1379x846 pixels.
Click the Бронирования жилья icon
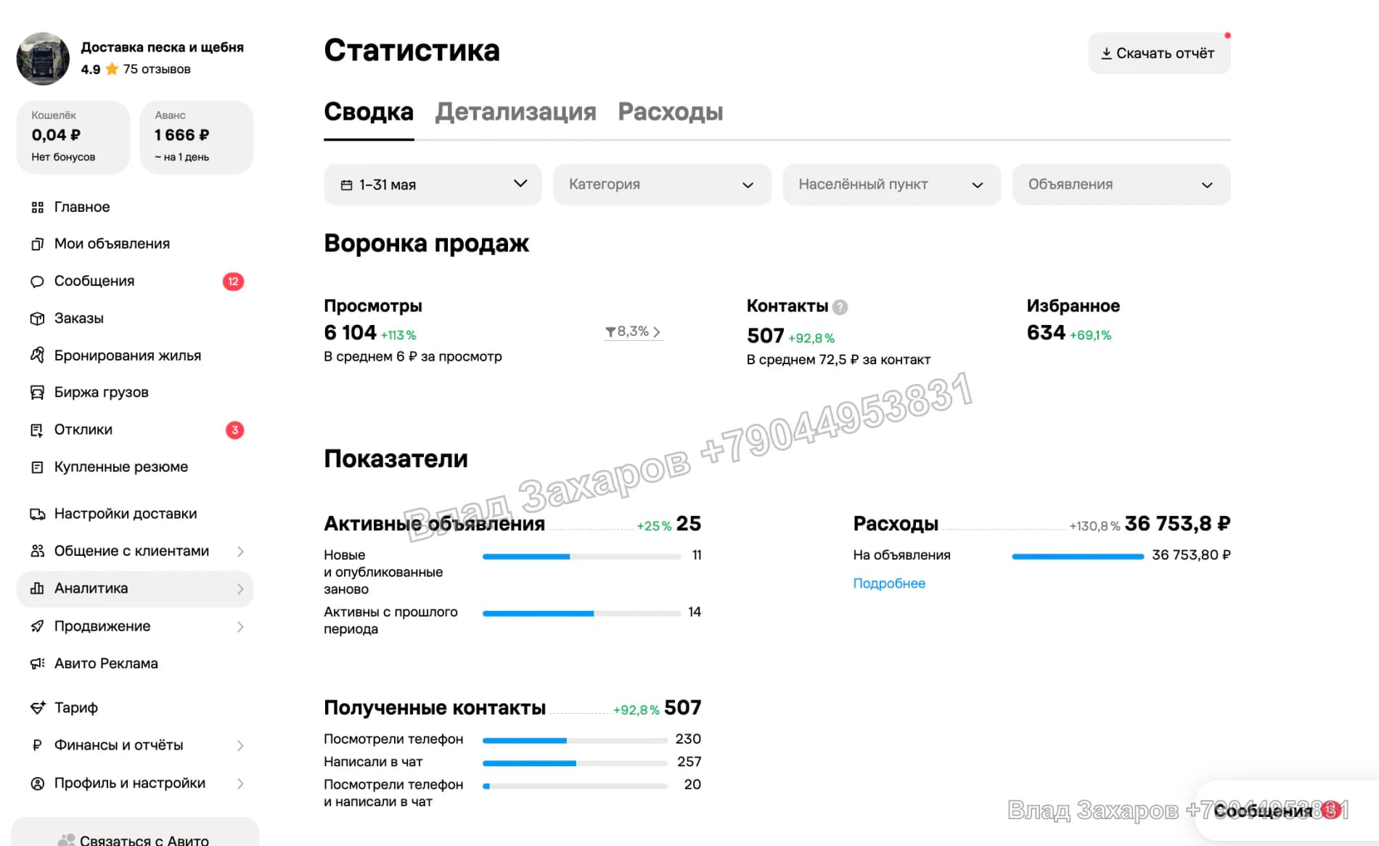pyautogui.click(x=38, y=356)
